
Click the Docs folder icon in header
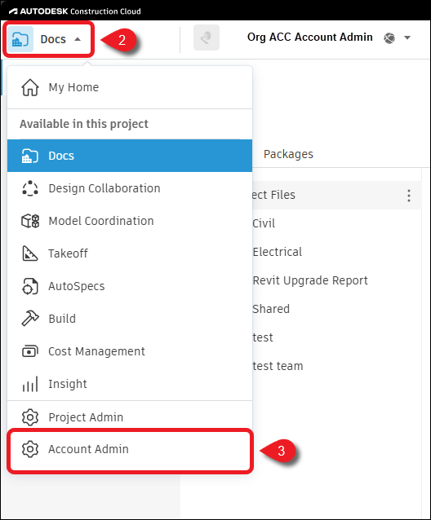pyautogui.click(x=20, y=39)
